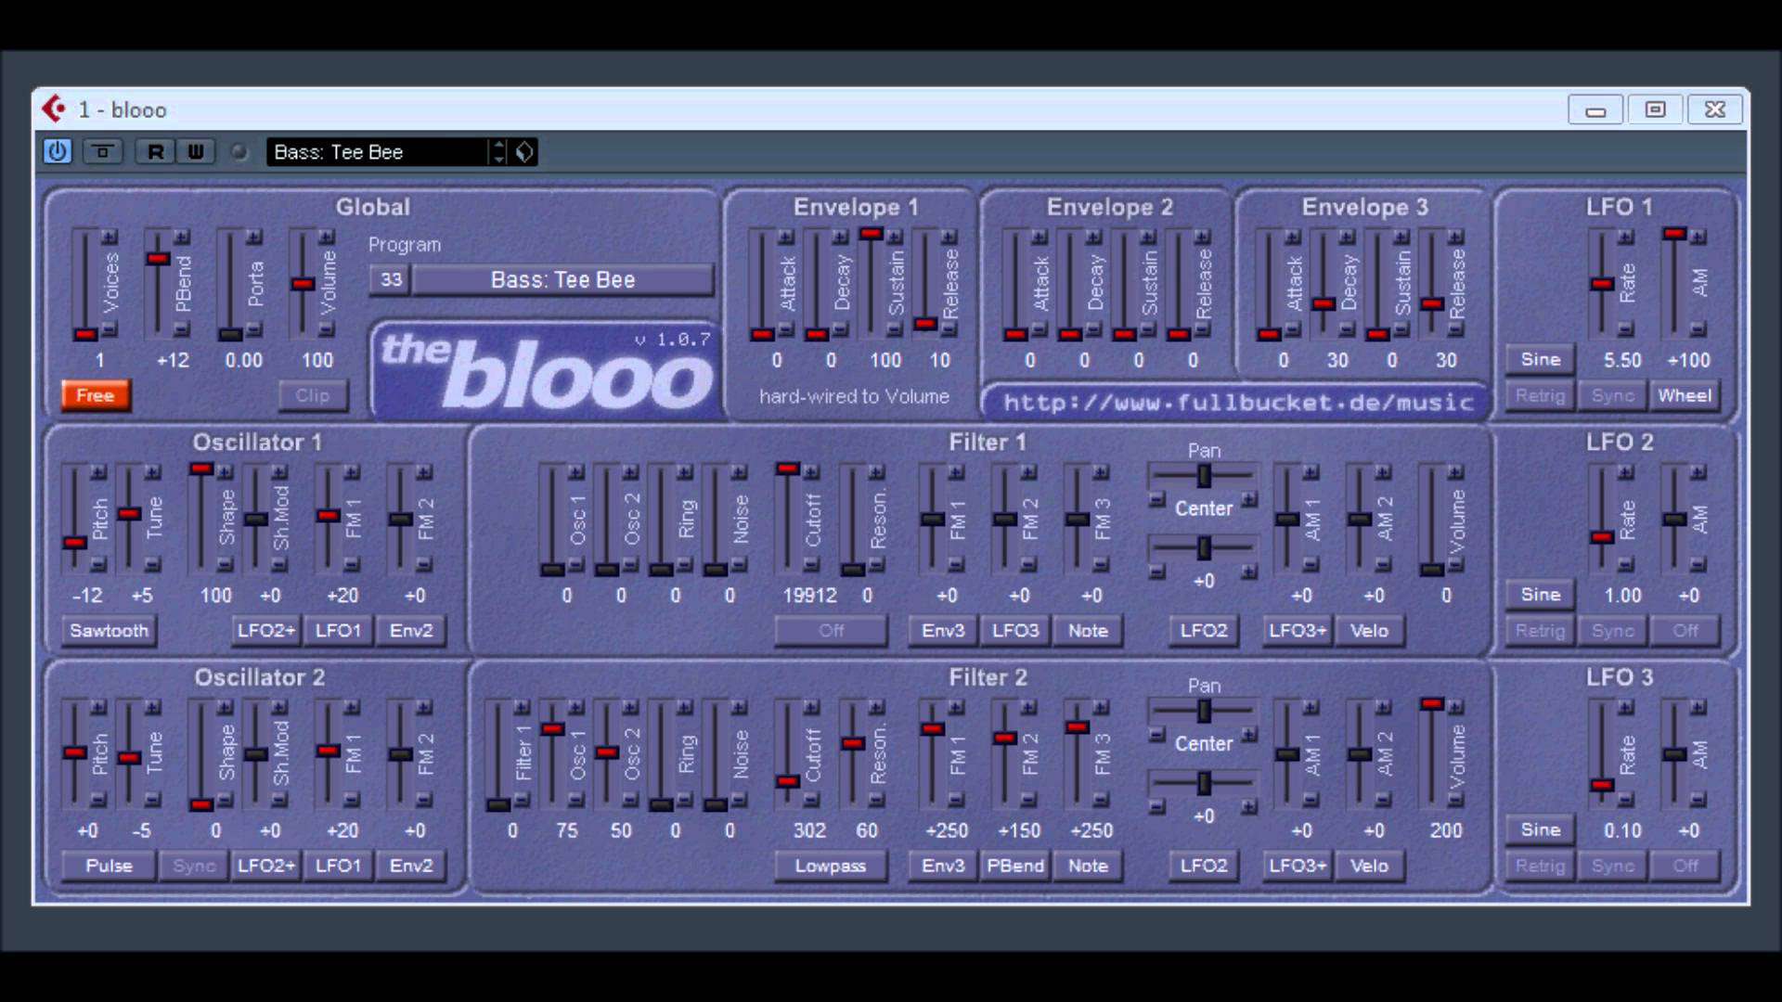Toggle Sync on Oscillator 2
This screenshot has width=1782, height=1002.
point(194,866)
